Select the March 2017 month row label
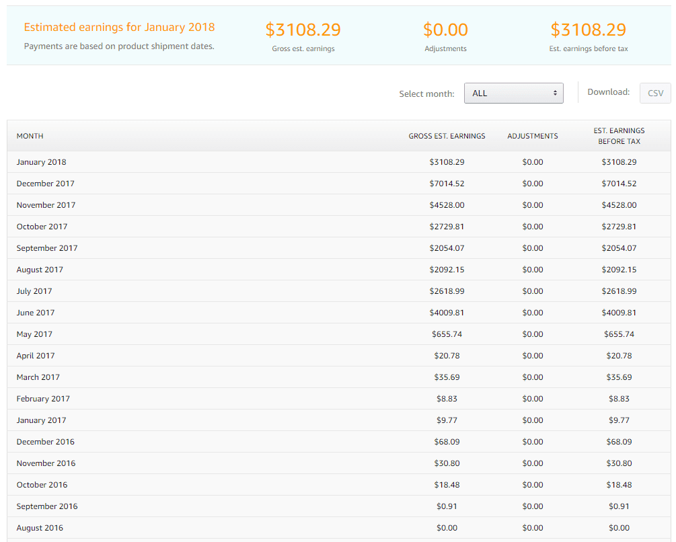The image size is (676, 542). click(x=38, y=377)
